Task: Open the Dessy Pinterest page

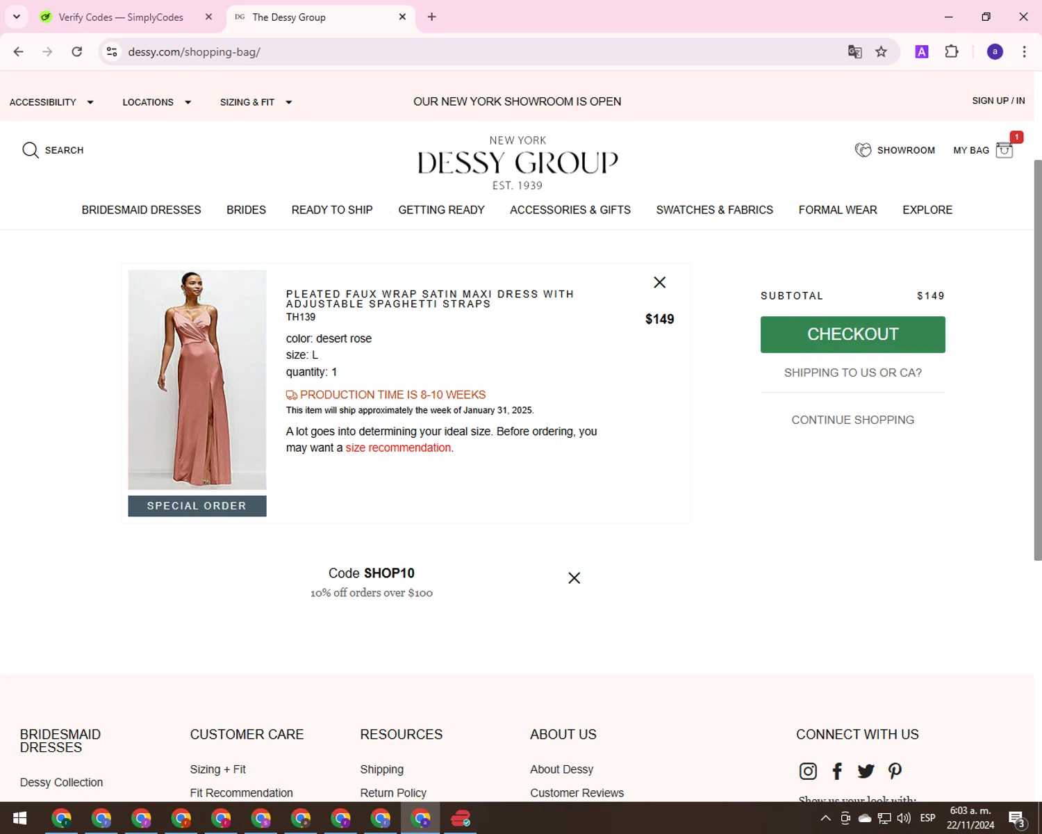Action: [x=895, y=771]
